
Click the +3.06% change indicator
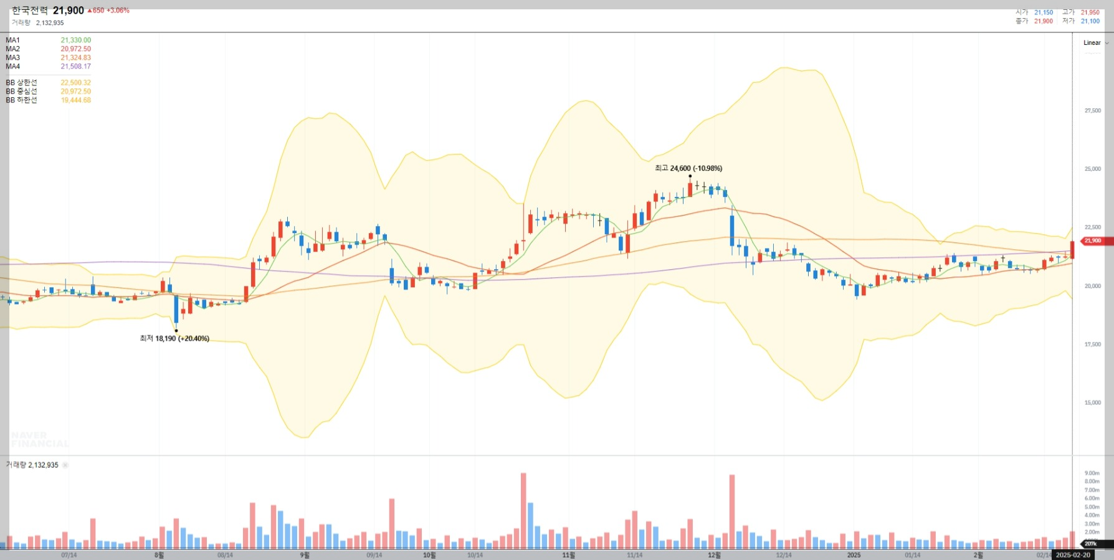click(x=118, y=11)
